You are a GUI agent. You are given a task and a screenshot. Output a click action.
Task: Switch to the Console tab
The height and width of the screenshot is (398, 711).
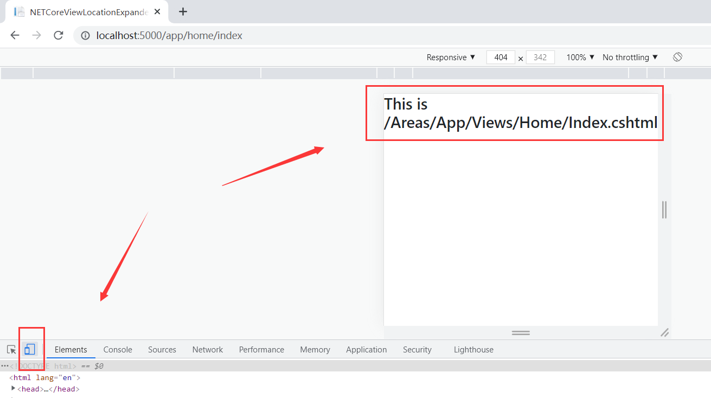pos(118,350)
